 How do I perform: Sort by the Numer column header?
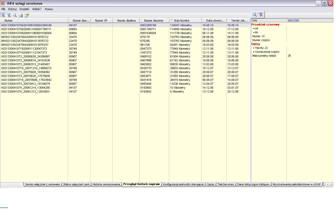tap(34, 21)
